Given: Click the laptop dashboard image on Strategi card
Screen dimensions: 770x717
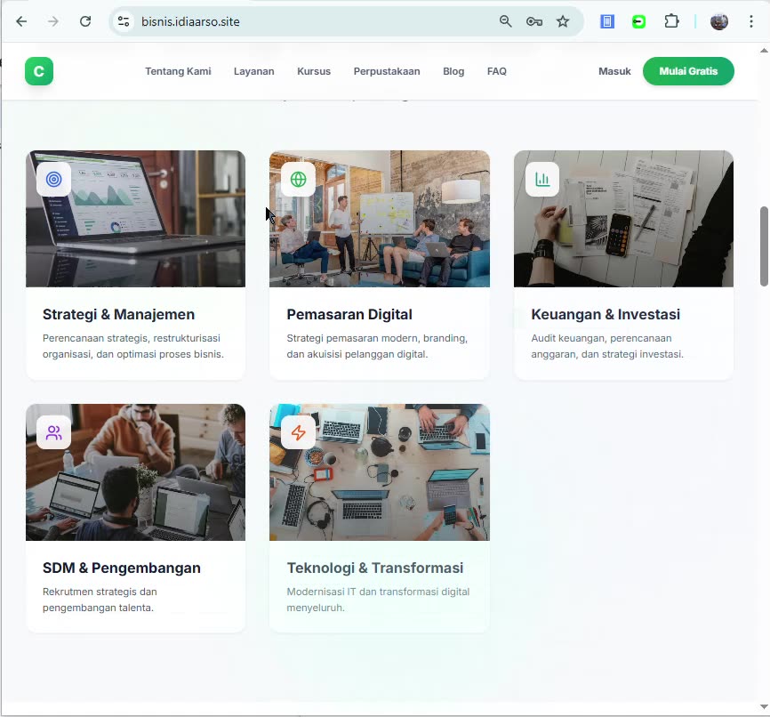Looking at the screenshot, I should click(135, 219).
